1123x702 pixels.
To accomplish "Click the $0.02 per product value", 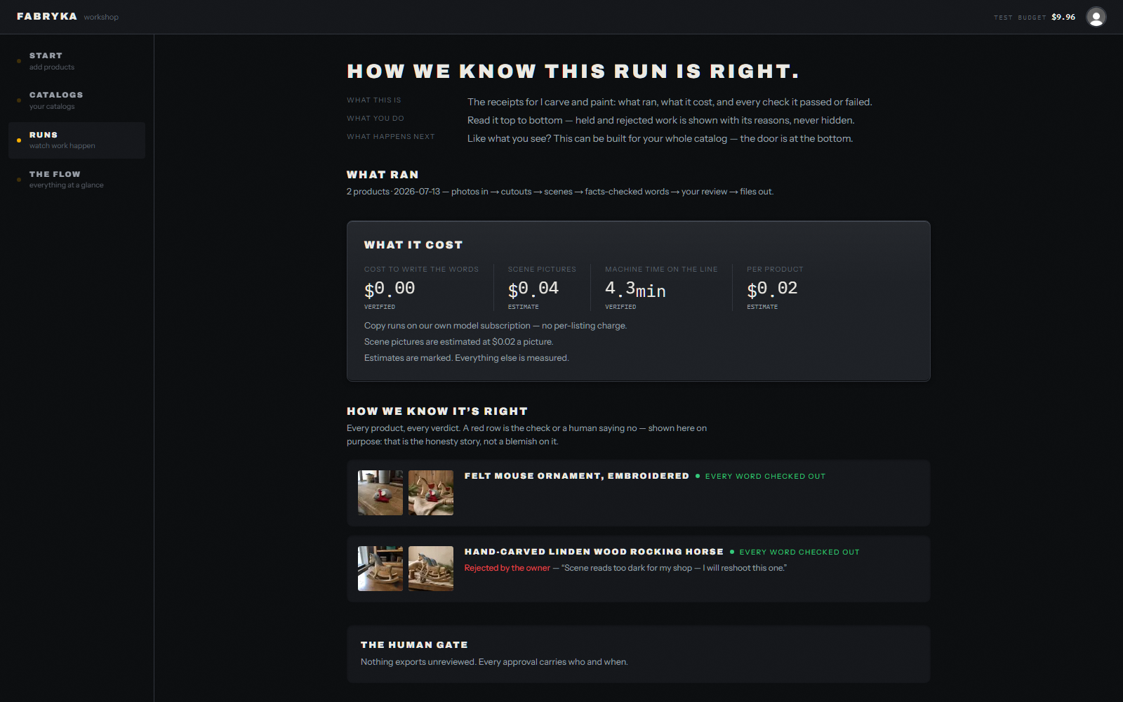I will click(x=772, y=289).
